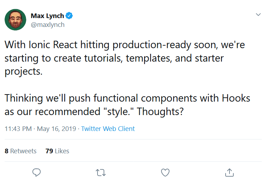266x183 pixels.
Task: View the 79 Likes list
Action: [x=57, y=151]
